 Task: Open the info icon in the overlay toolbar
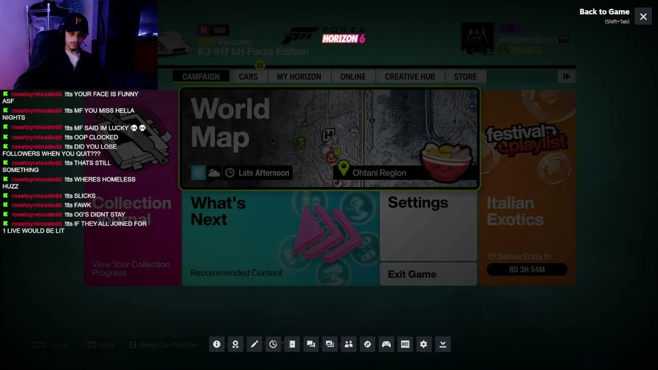(x=216, y=344)
